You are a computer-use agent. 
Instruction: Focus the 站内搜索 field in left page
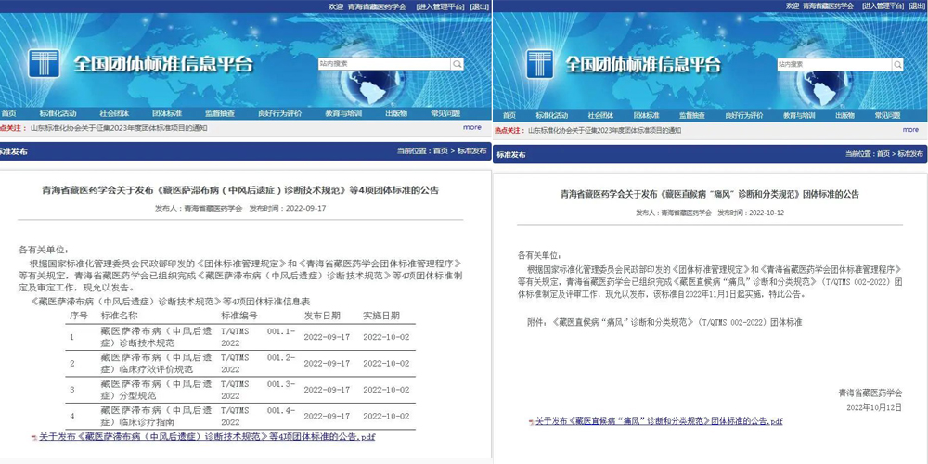coord(384,64)
